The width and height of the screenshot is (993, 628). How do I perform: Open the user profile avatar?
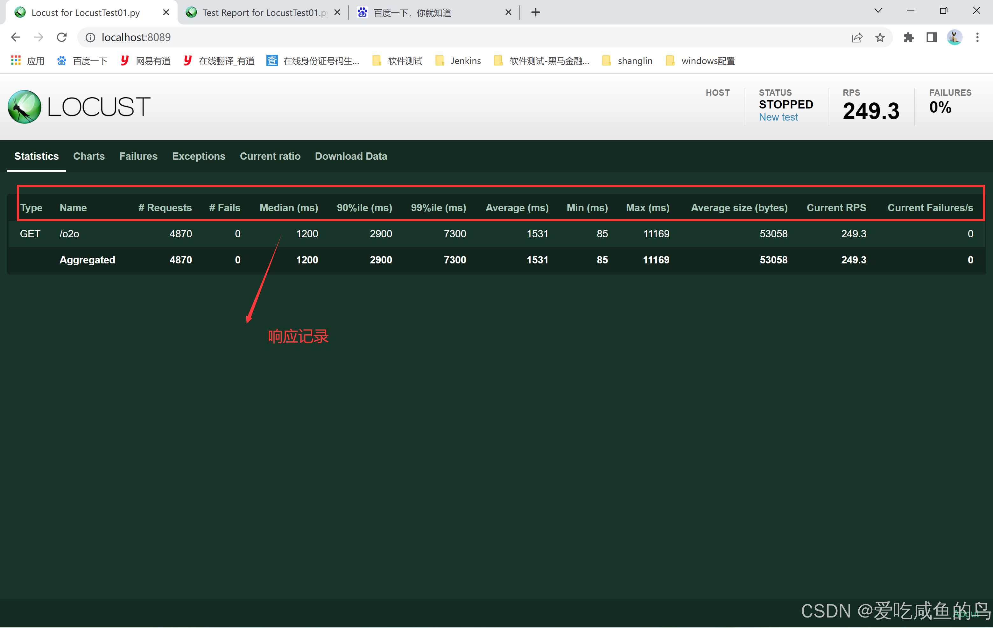954,38
